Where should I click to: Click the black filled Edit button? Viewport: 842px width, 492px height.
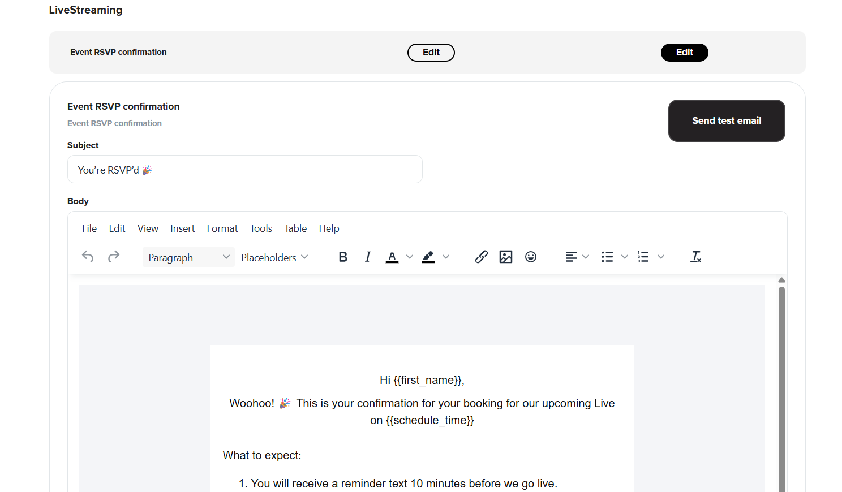click(684, 53)
